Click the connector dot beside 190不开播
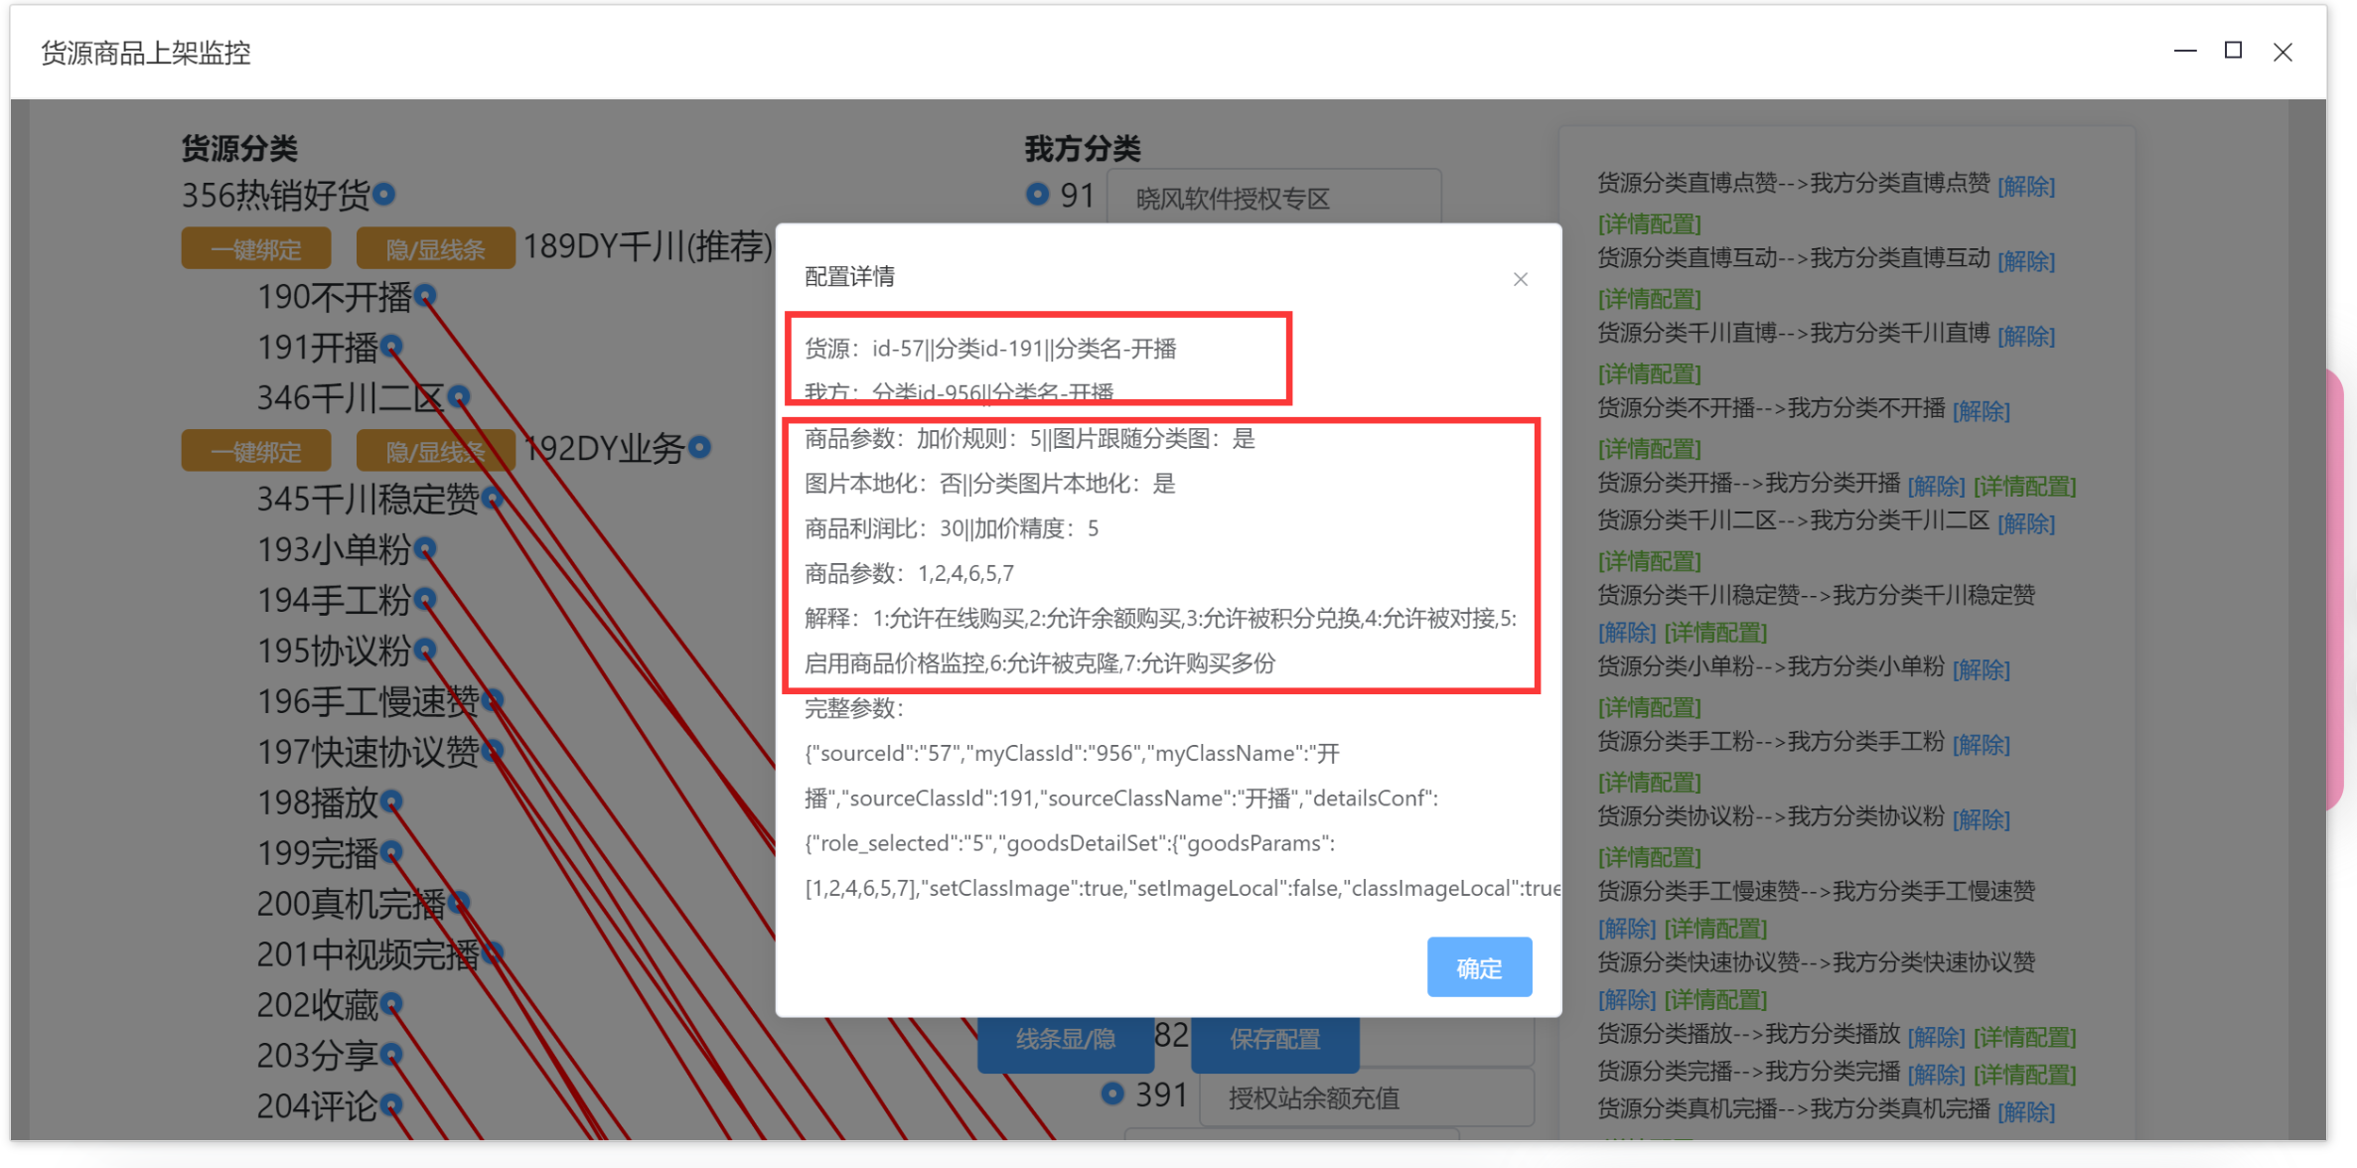 (x=425, y=295)
